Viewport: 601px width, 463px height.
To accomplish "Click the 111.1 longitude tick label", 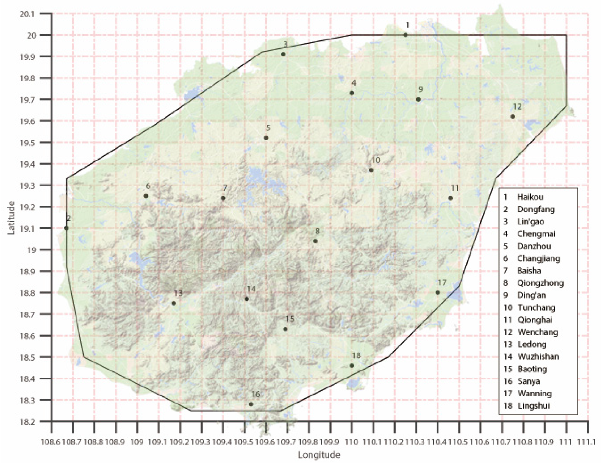I will coord(586,442).
